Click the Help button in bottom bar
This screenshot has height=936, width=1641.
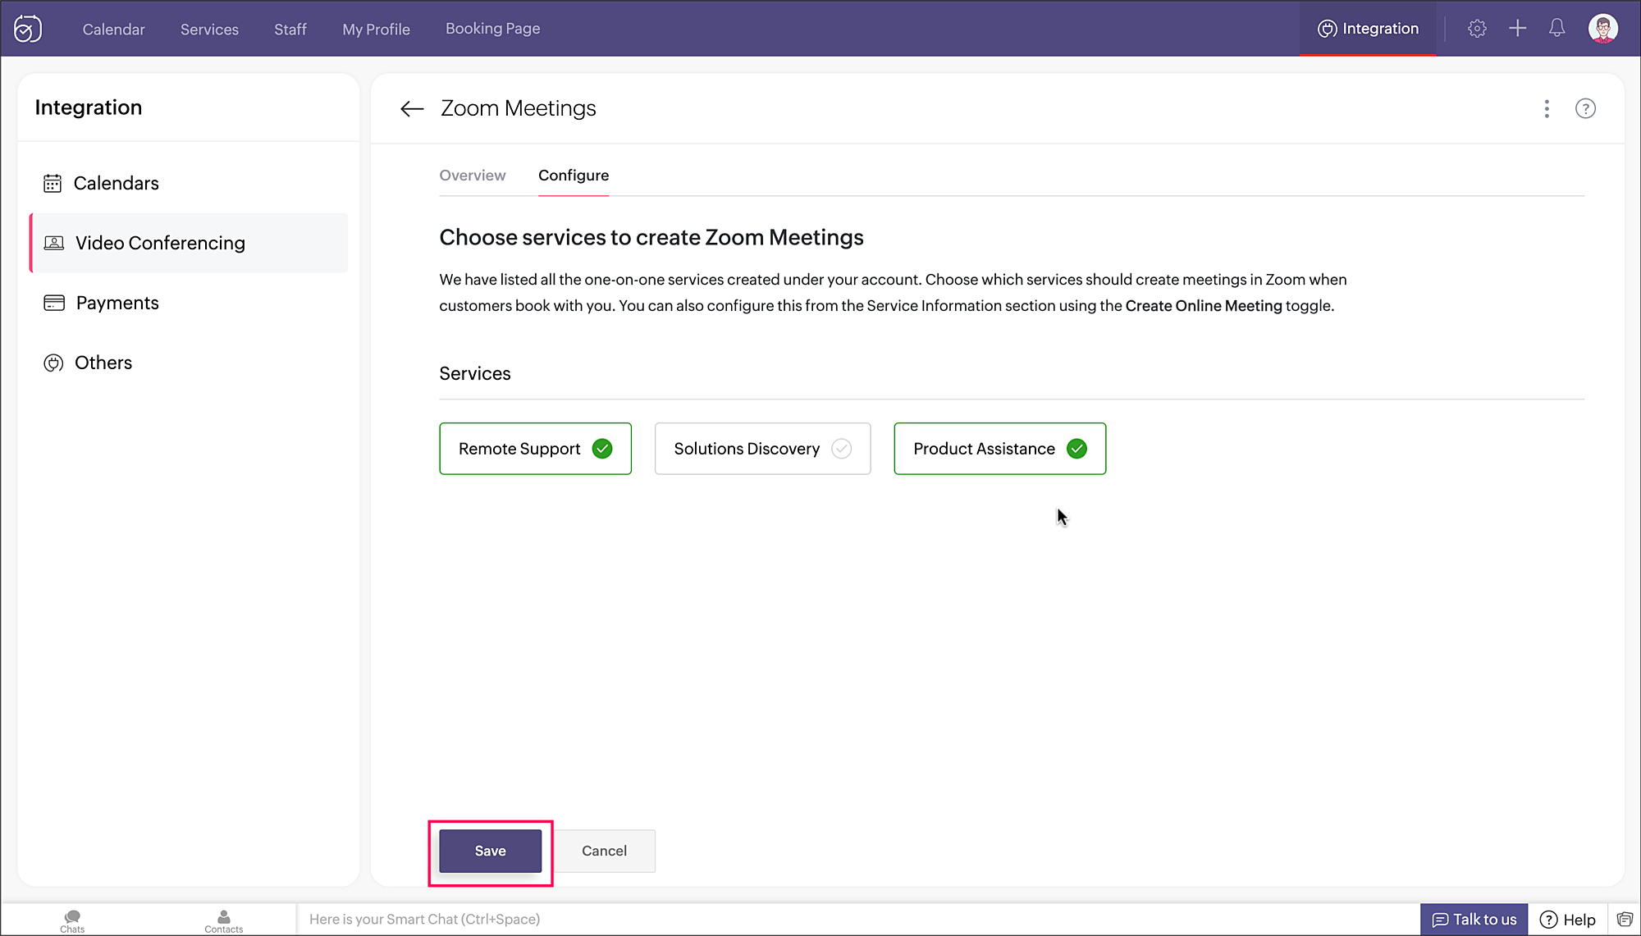pos(1568,920)
